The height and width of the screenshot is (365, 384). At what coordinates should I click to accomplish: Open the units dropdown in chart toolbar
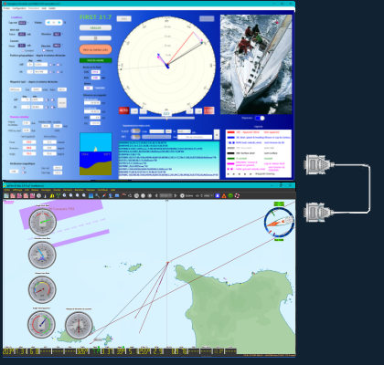click(208, 195)
